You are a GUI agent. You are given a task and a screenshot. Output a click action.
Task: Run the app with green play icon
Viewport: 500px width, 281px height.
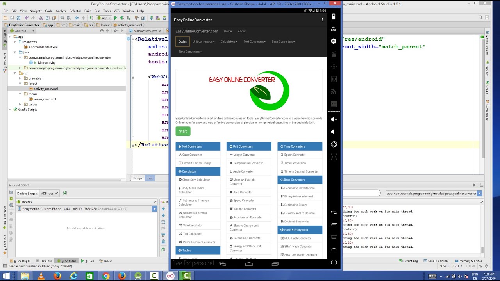116,18
